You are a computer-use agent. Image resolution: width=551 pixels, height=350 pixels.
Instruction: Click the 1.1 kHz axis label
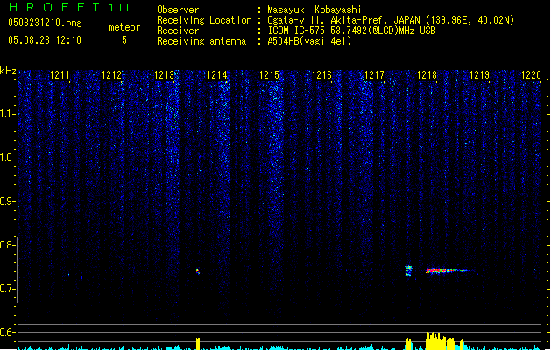click(x=7, y=114)
